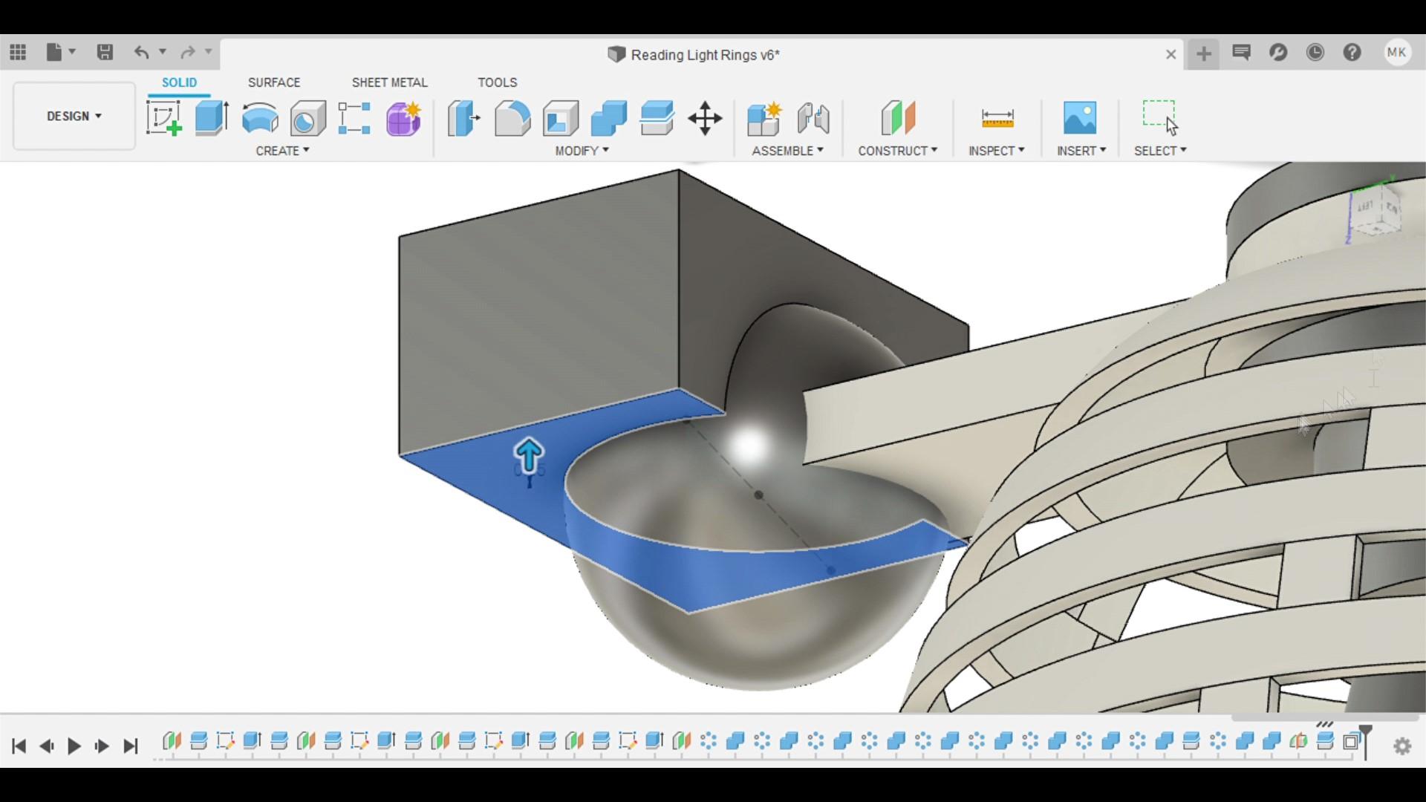Screen dimensions: 1426x802
Task: Open timeline settings gear
Action: (x=1401, y=746)
